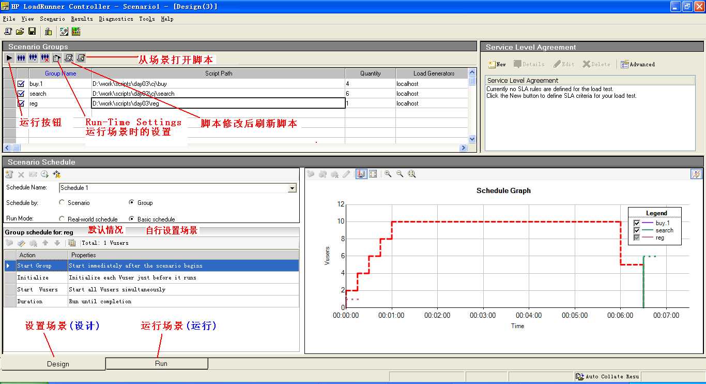Click New Schedule icon in Scenario Schedule
The image size is (706, 384).
(9, 174)
